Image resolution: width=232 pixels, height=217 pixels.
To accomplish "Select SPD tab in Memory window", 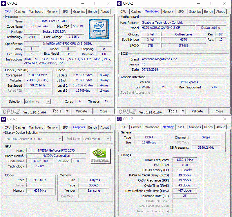I will point(181,127).
